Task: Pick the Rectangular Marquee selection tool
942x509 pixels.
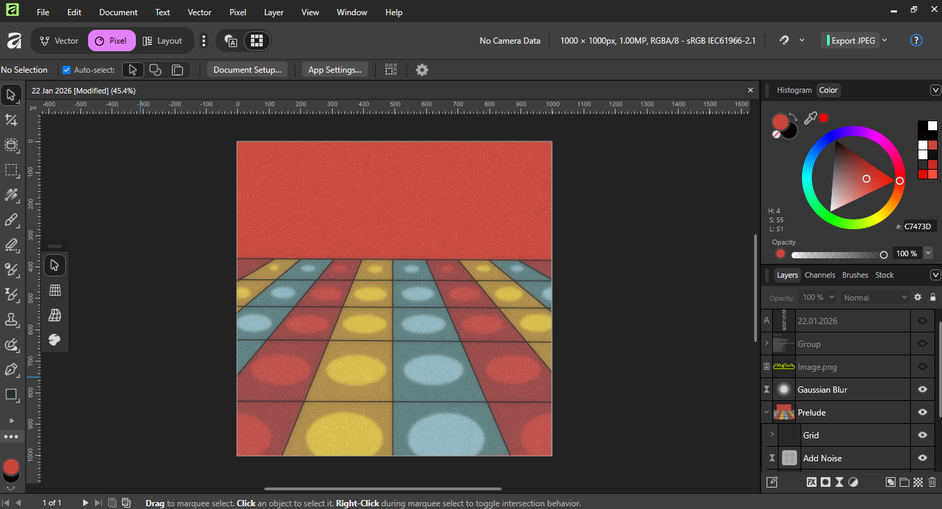Action: coord(11,170)
